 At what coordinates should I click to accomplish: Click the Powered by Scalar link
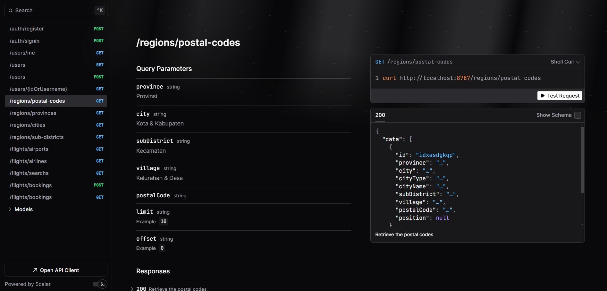point(28,284)
